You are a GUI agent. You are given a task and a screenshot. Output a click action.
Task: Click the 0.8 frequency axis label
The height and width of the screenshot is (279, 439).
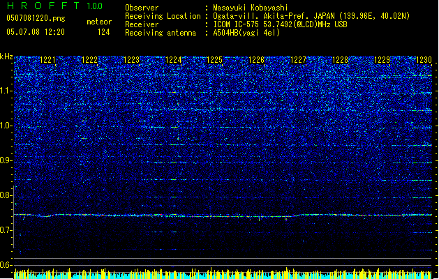coord(6,195)
